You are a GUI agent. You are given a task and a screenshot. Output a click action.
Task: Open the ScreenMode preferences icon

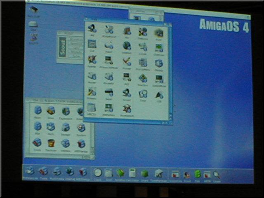coord(159,79)
